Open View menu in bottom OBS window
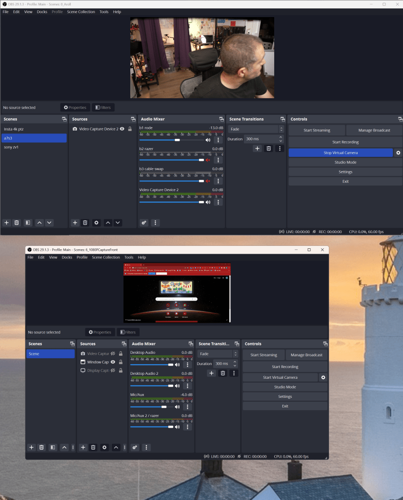The height and width of the screenshot is (500, 403). point(53,258)
